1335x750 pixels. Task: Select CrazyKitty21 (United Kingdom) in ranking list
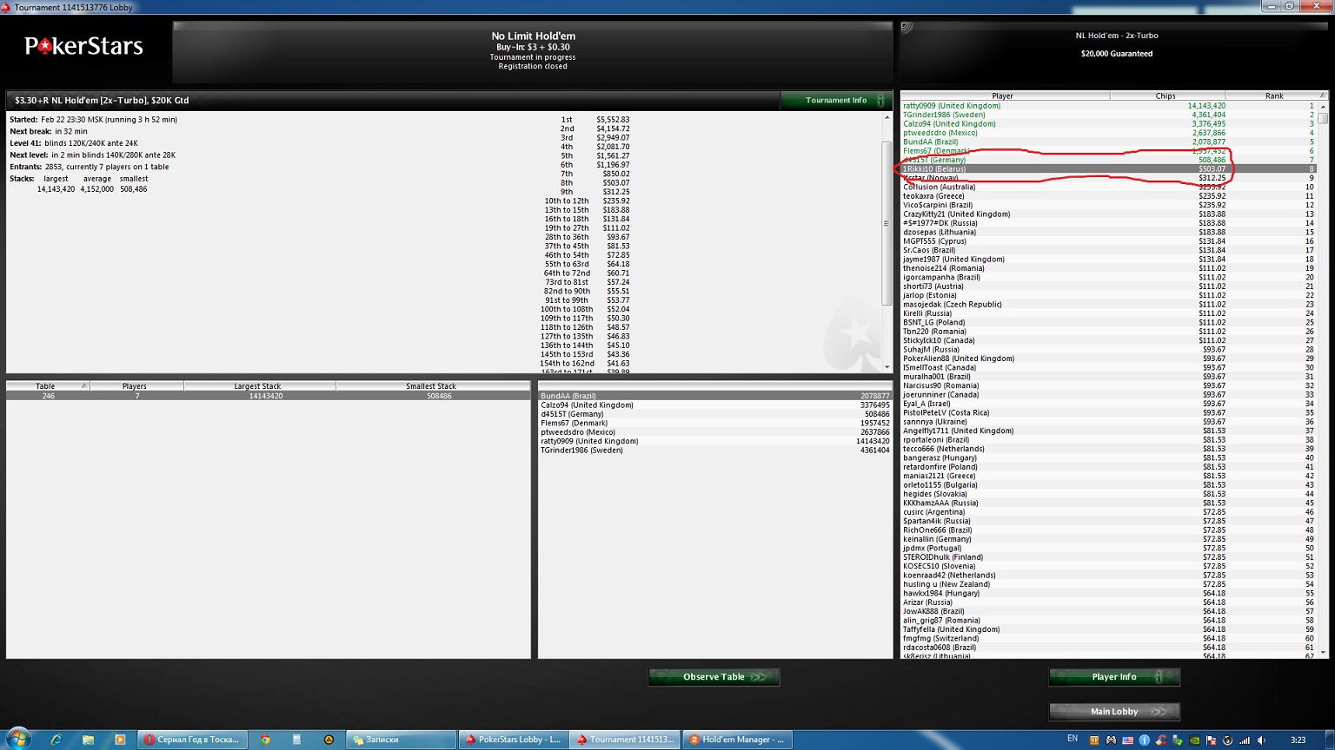[x=1108, y=214]
